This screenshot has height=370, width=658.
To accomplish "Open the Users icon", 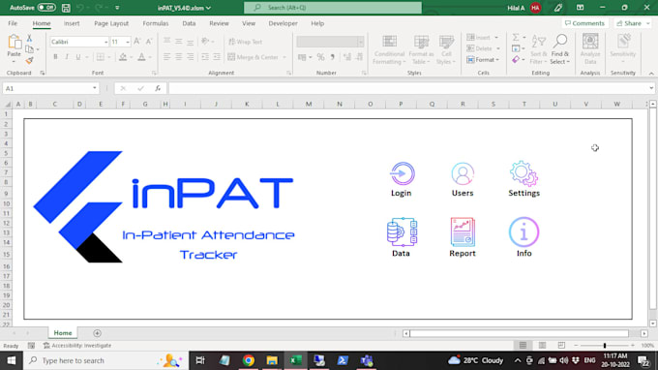I will pyautogui.click(x=463, y=173).
